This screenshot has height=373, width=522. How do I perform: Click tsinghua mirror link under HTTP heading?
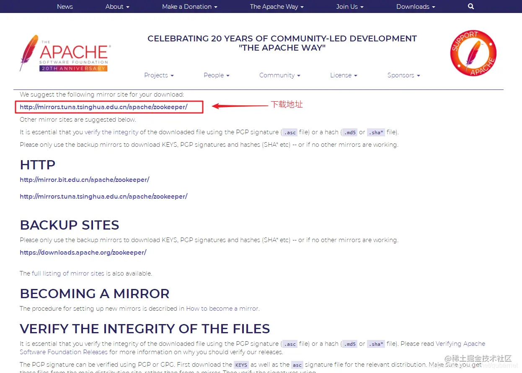tap(103, 197)
